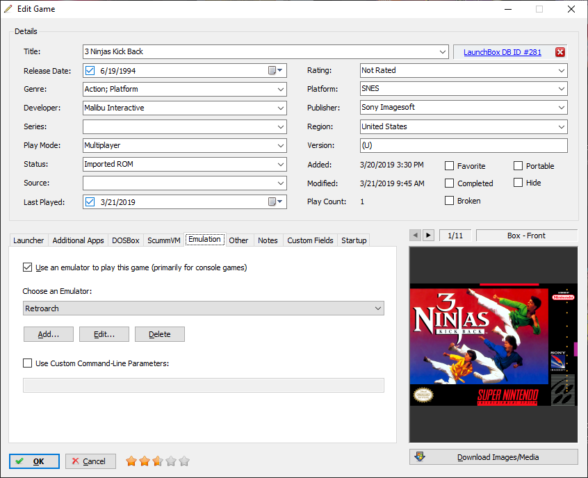Click the Box - Front image type label

pos(527,236)
